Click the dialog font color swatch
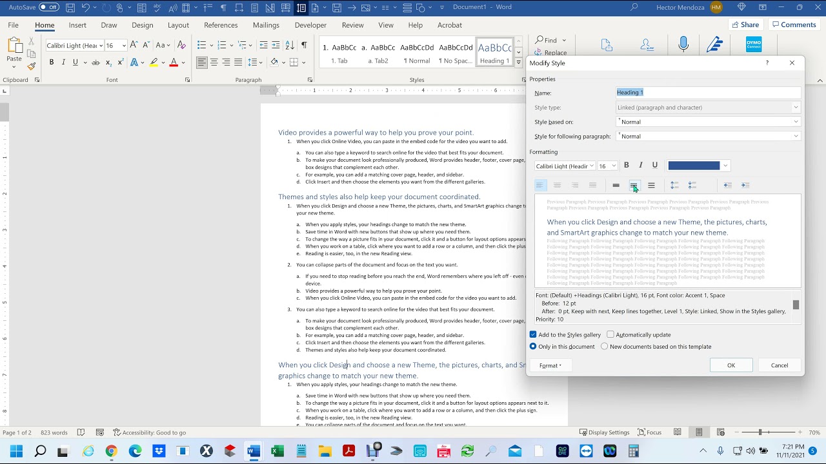This screenshot has height=464, width=826. click(694, 166)
